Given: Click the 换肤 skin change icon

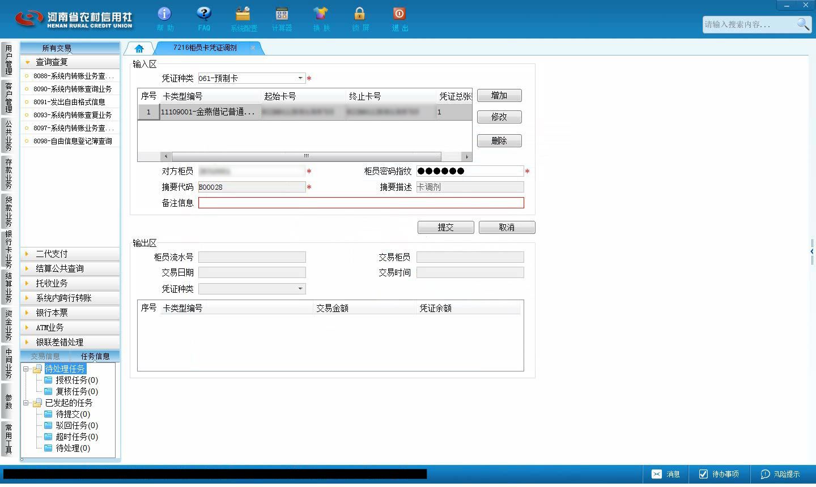Looking at the screenshot, I should pyautogui.click(x=321, y=19).
